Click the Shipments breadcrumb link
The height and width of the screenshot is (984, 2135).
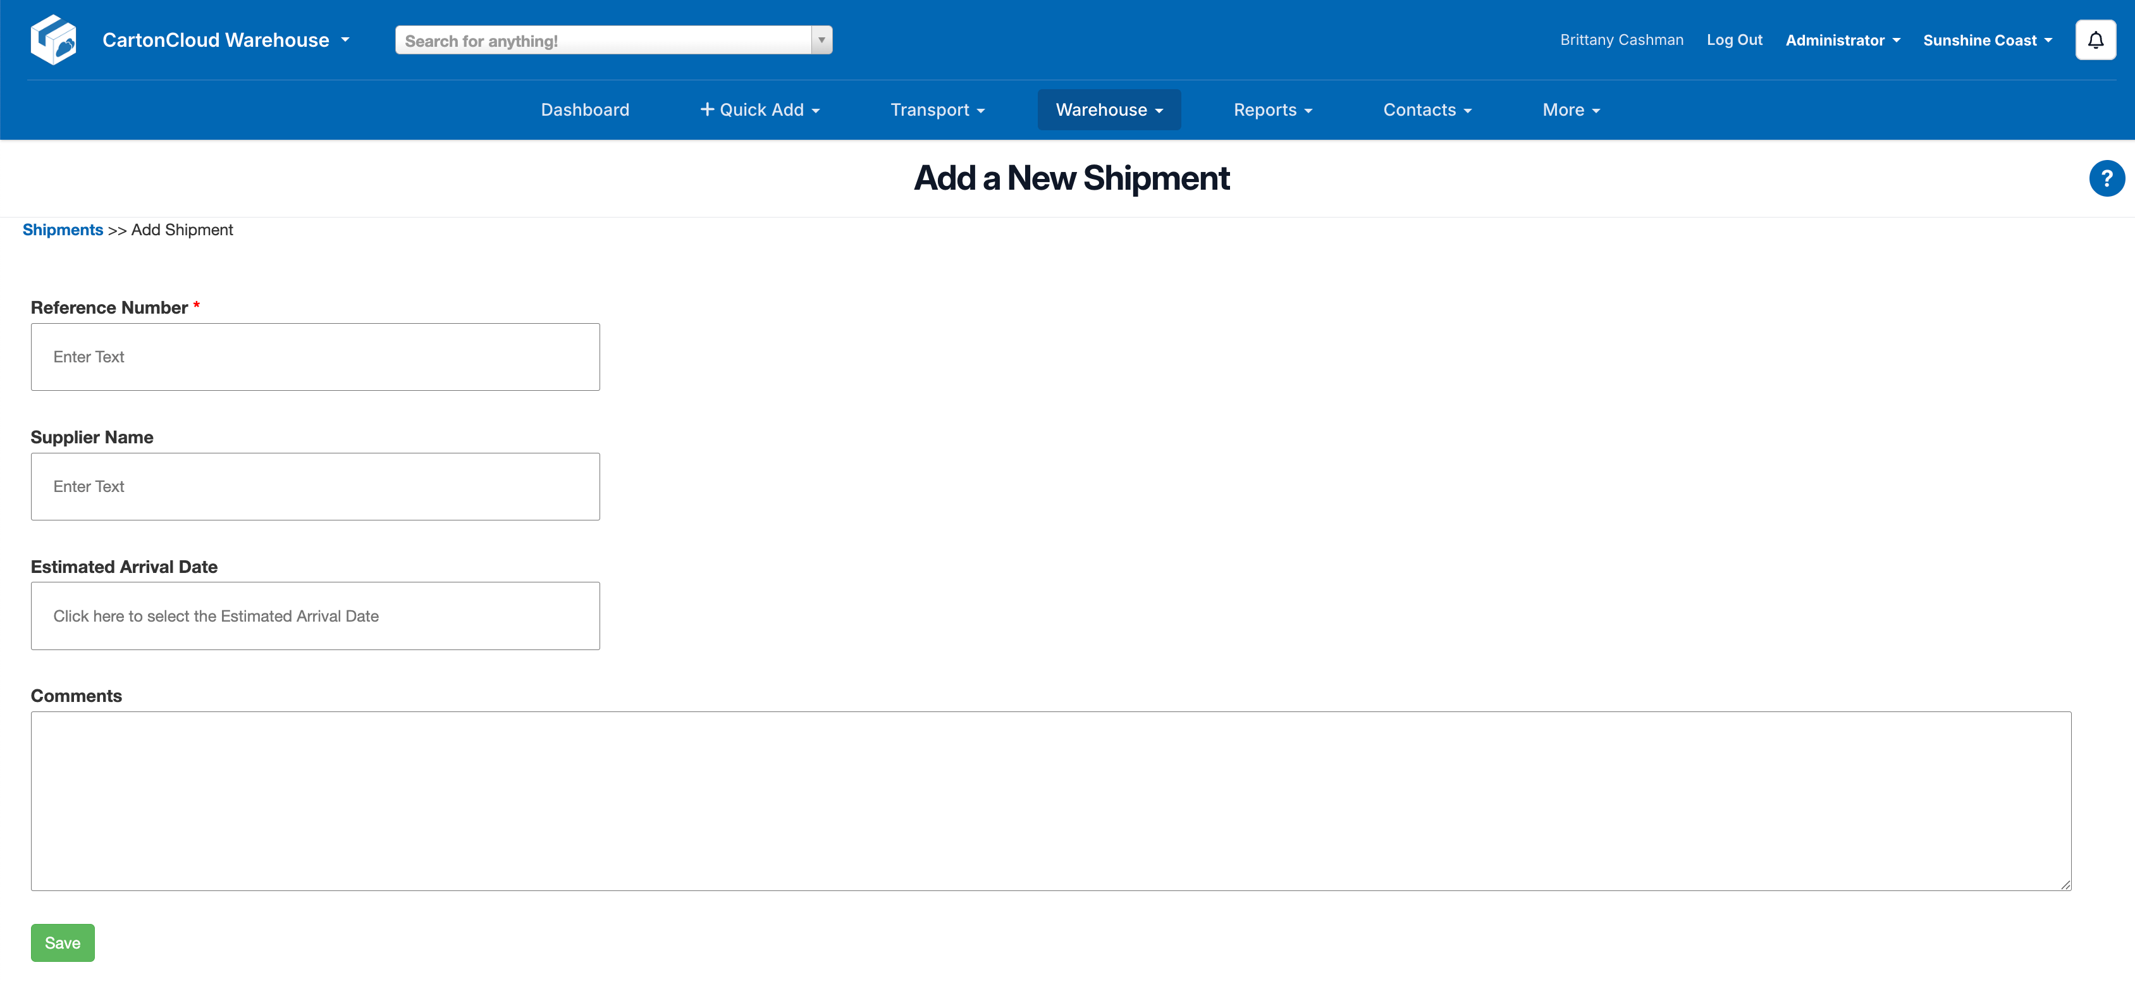(62, 230)
